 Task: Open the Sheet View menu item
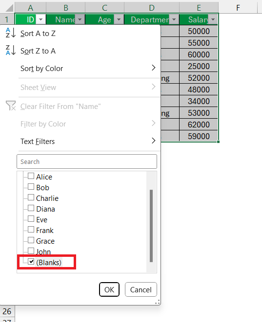click(80, 87)
